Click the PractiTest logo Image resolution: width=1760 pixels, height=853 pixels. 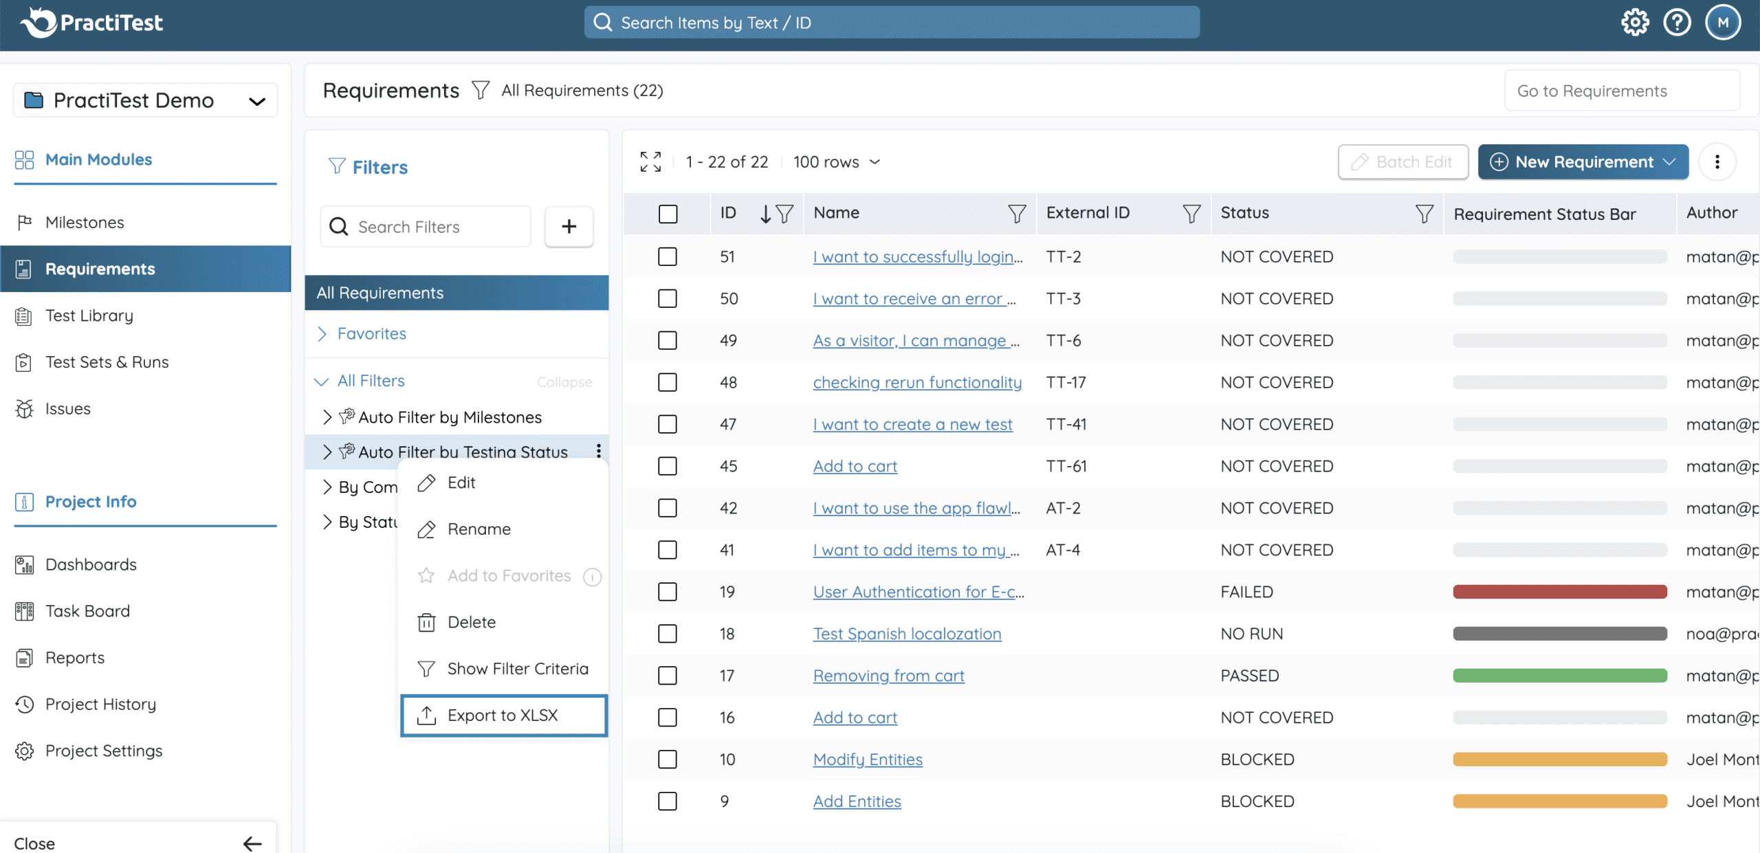(x=91, y=23)
